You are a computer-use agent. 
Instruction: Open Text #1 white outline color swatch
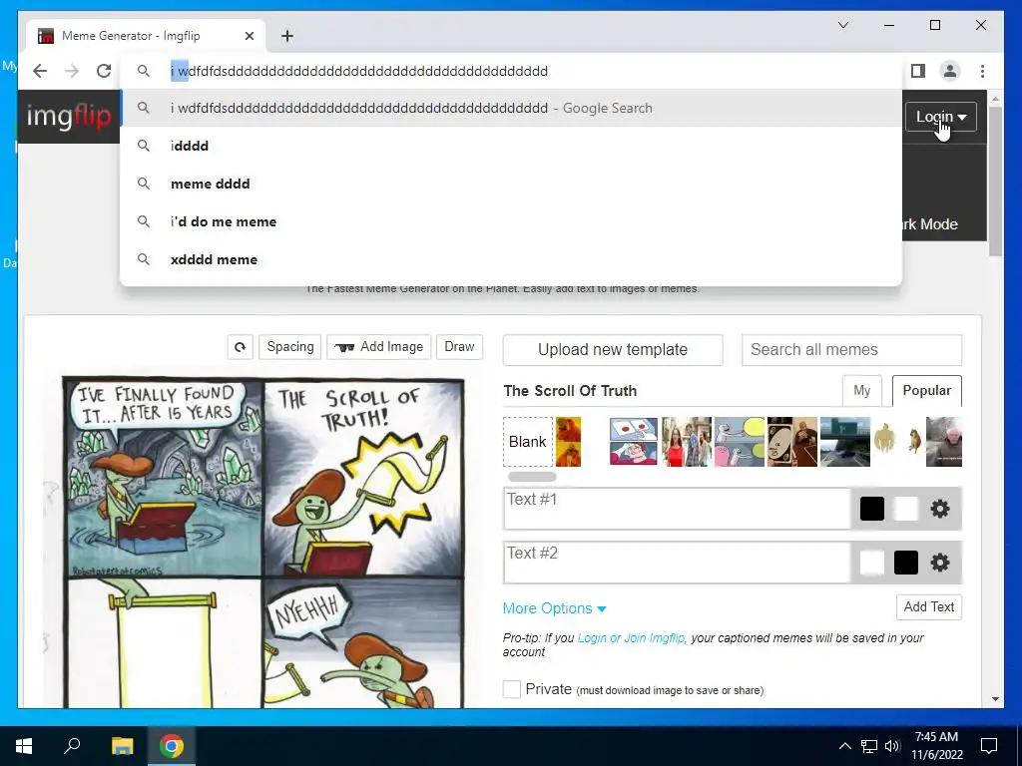coord(906,509)
